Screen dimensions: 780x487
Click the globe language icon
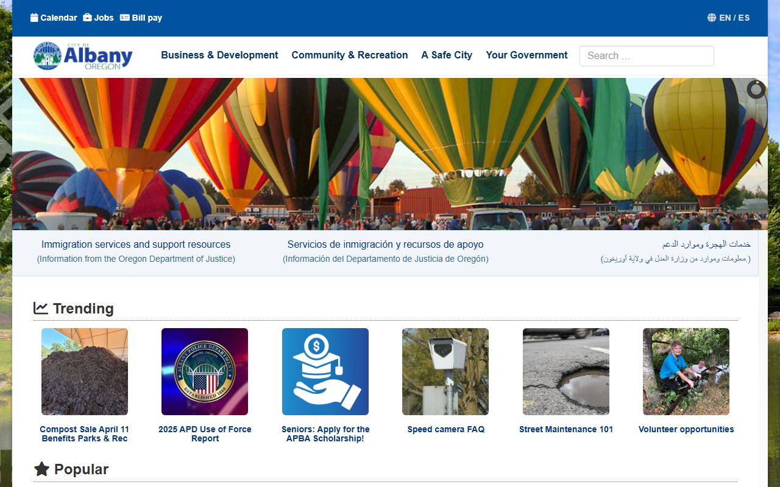point(712,18)
